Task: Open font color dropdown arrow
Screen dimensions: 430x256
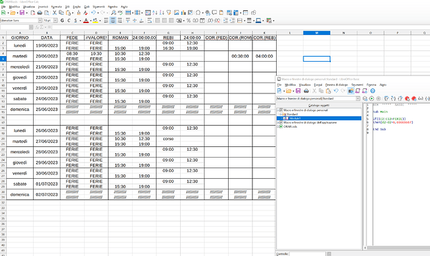Action: pyautogui.click(x=90, y=21)
